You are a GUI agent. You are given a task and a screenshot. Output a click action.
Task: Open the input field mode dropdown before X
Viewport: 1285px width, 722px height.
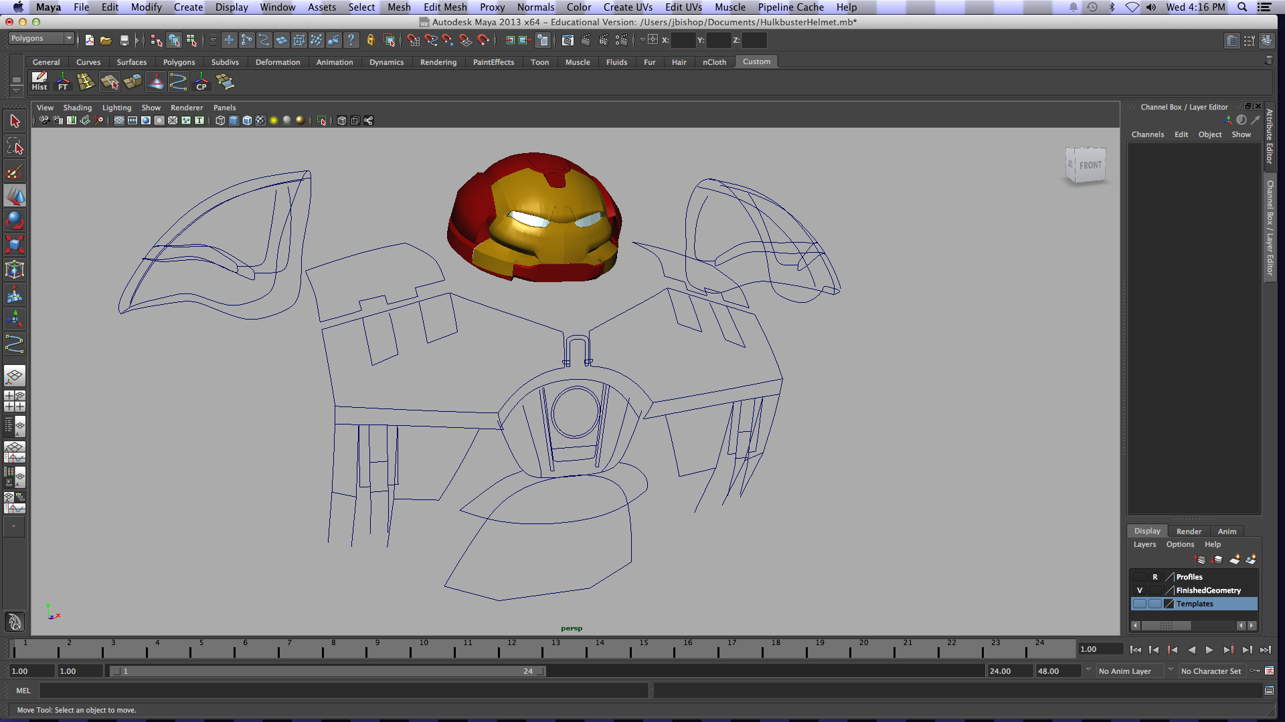click(x=642, y=39)
